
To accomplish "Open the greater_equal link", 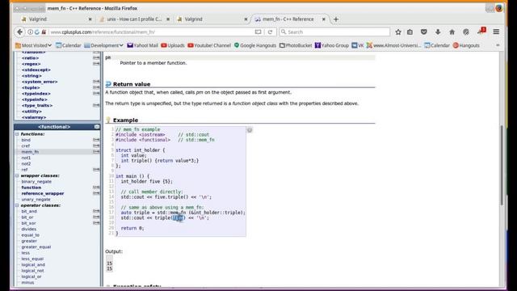I will click(36, 247).
